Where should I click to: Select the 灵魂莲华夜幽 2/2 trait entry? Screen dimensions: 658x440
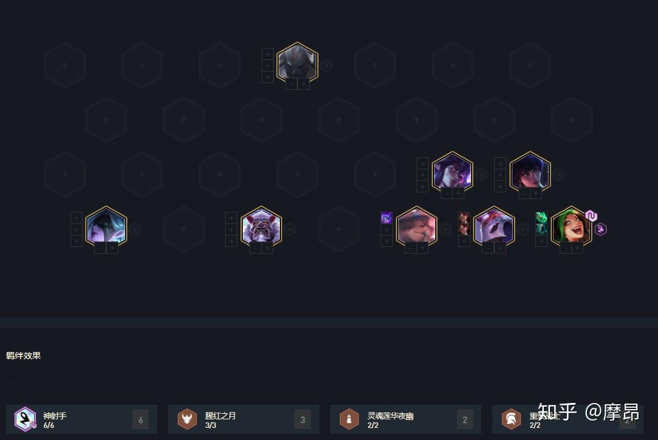point(406,419)
